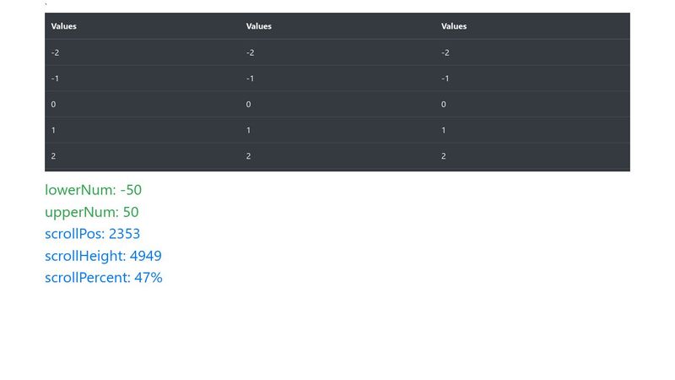Click the lowerNum: -50 text
Screen dimensions: 675x380
pyautogui.click(x=93, y=190)
